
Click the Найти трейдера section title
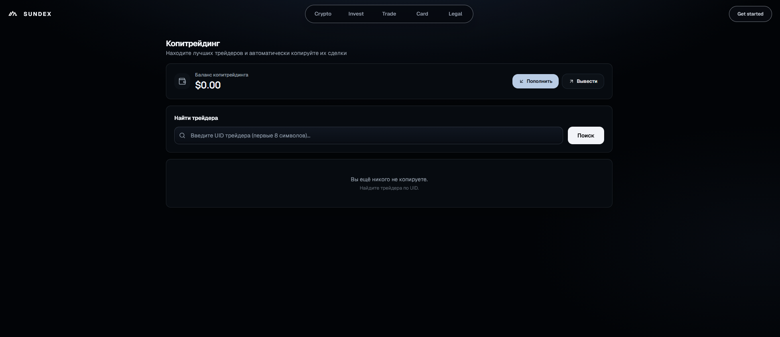pos(196,118)
